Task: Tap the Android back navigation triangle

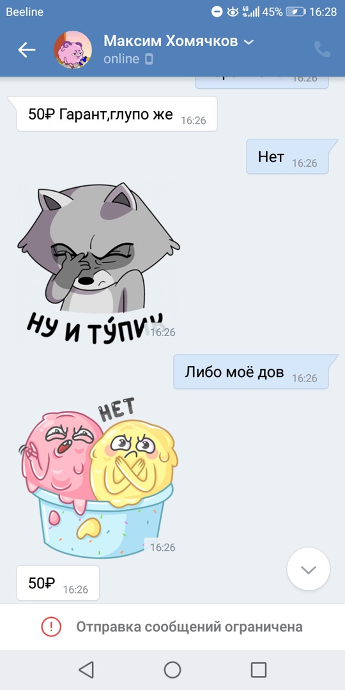Action: pos(86,670)
